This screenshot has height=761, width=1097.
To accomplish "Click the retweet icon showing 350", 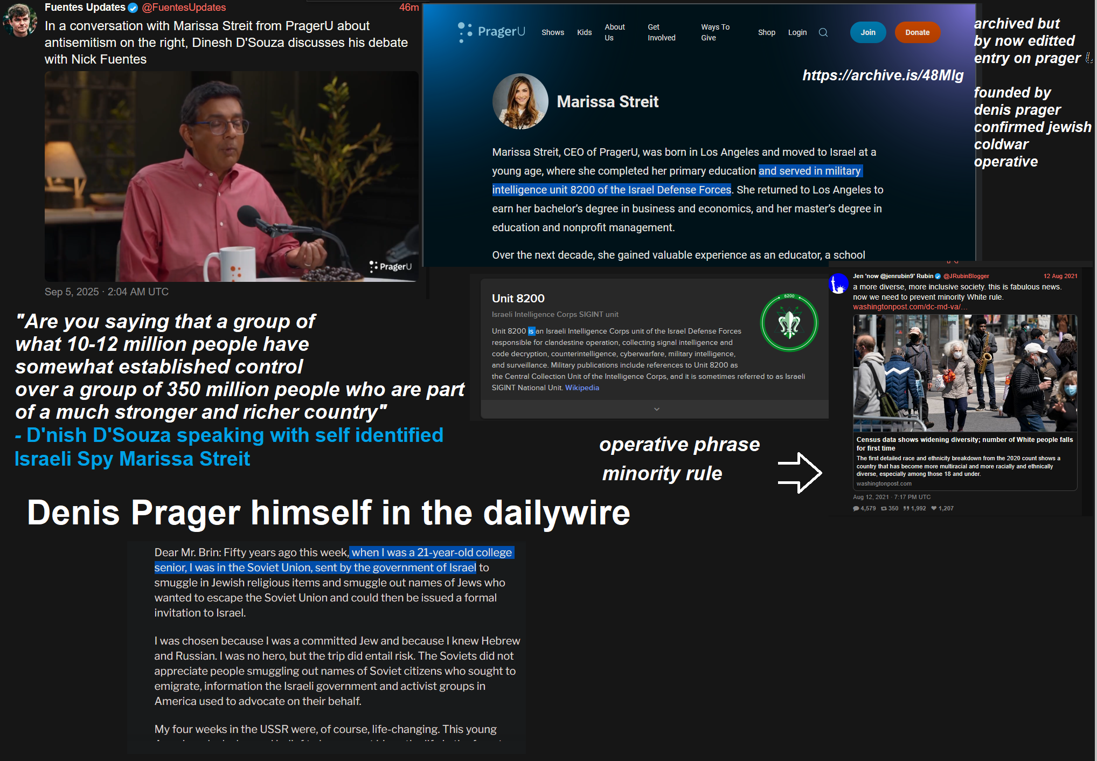I will pyautogui.click(x=884, y=508).
